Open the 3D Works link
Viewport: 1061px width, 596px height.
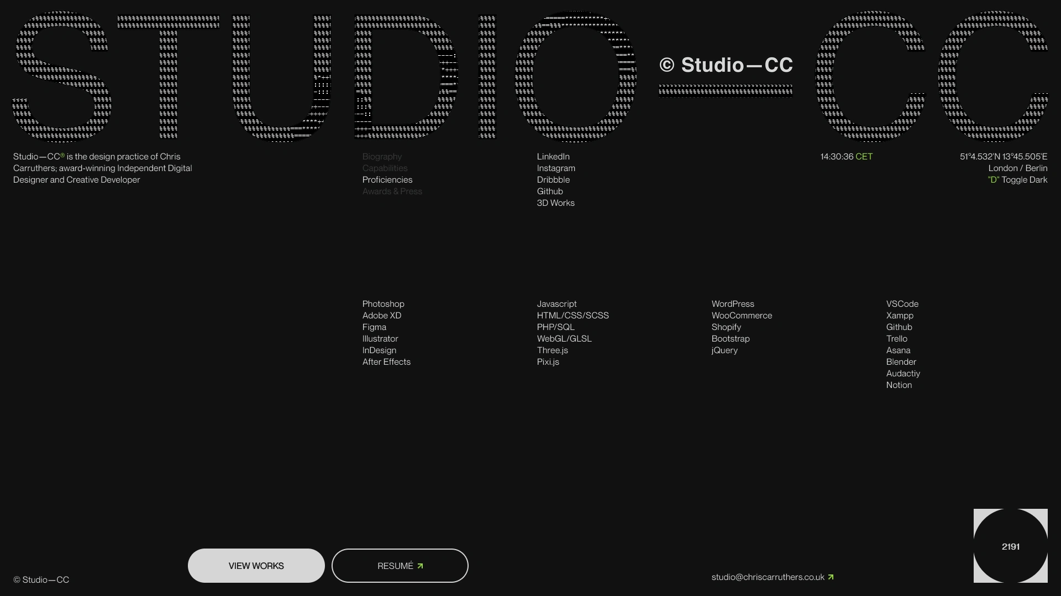[x=555, y=203]
